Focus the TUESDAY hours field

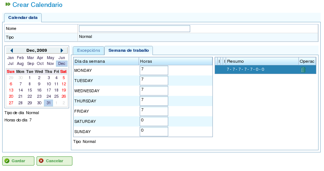pos(154,81)
